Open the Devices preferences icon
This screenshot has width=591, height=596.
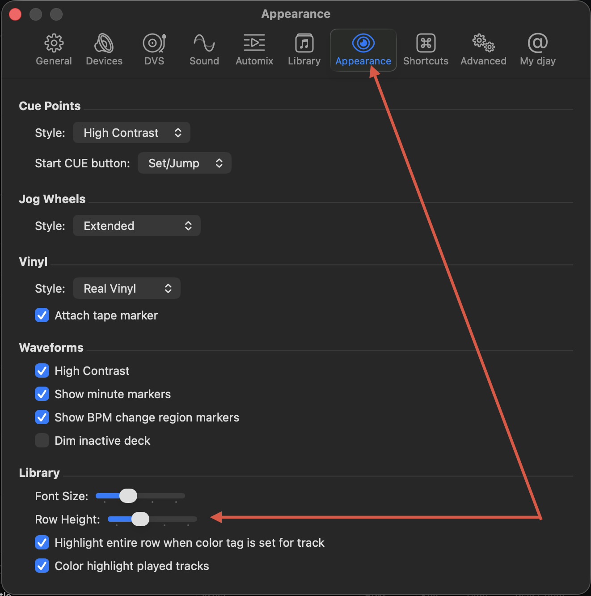click(x=104, y=43)
